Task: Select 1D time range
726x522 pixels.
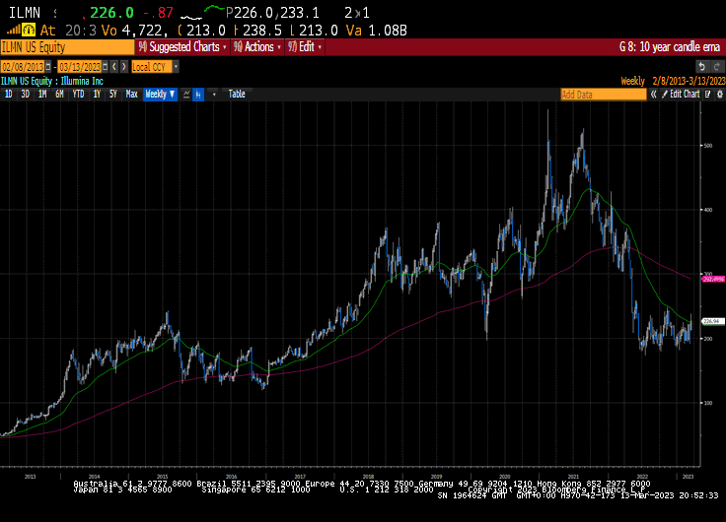Action: 8,95
